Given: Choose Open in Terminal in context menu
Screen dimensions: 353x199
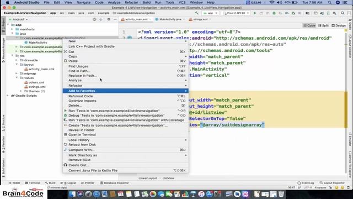Looking at the screenshot, I should [x=125, y=135].
